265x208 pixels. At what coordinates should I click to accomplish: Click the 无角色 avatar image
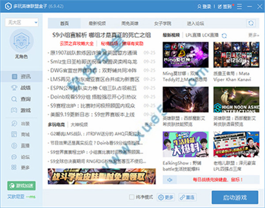22,41
